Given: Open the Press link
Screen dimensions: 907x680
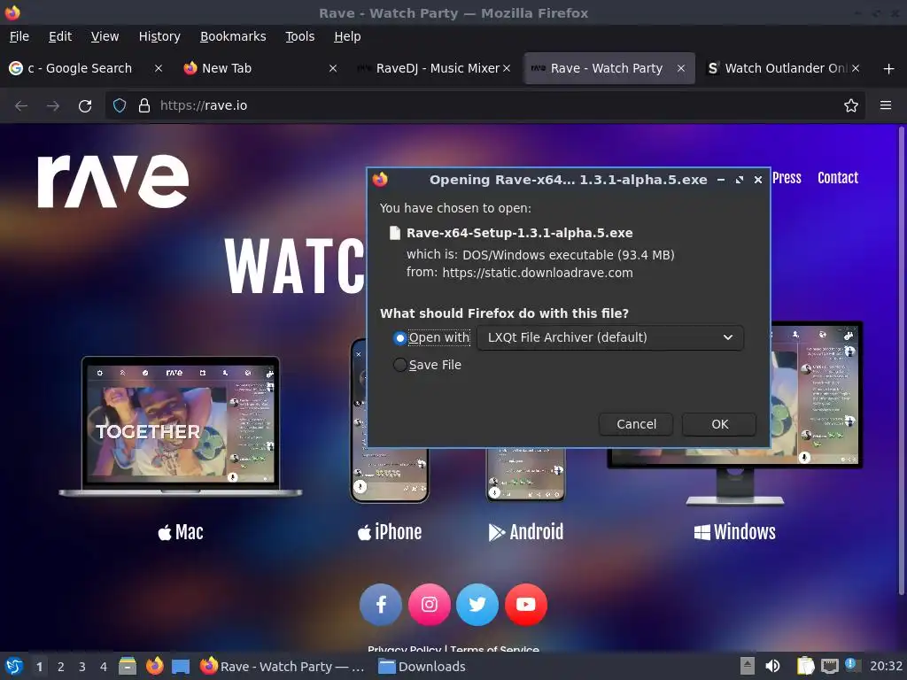Looking at the screenshot, I should [x=787, y=178].
